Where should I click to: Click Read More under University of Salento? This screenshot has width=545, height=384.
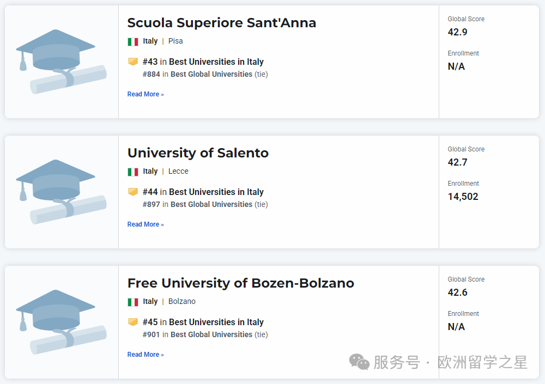click(146, 224)
